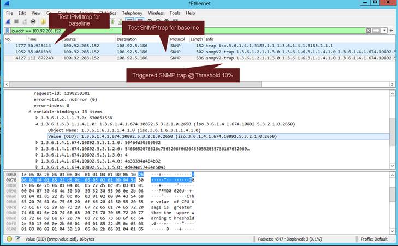Expand binding 10892.5.3.1.2.0 starting 5468652076

pyautogui.click(x=37, y=148)
